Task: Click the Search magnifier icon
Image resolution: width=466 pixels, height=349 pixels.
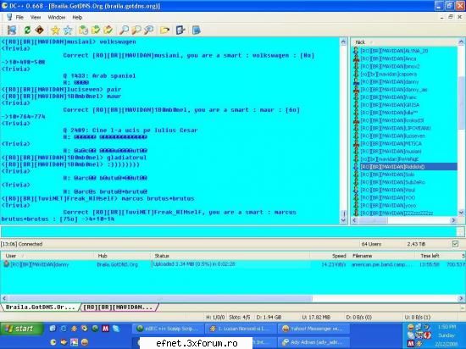Action: click(x=124, y=30)
